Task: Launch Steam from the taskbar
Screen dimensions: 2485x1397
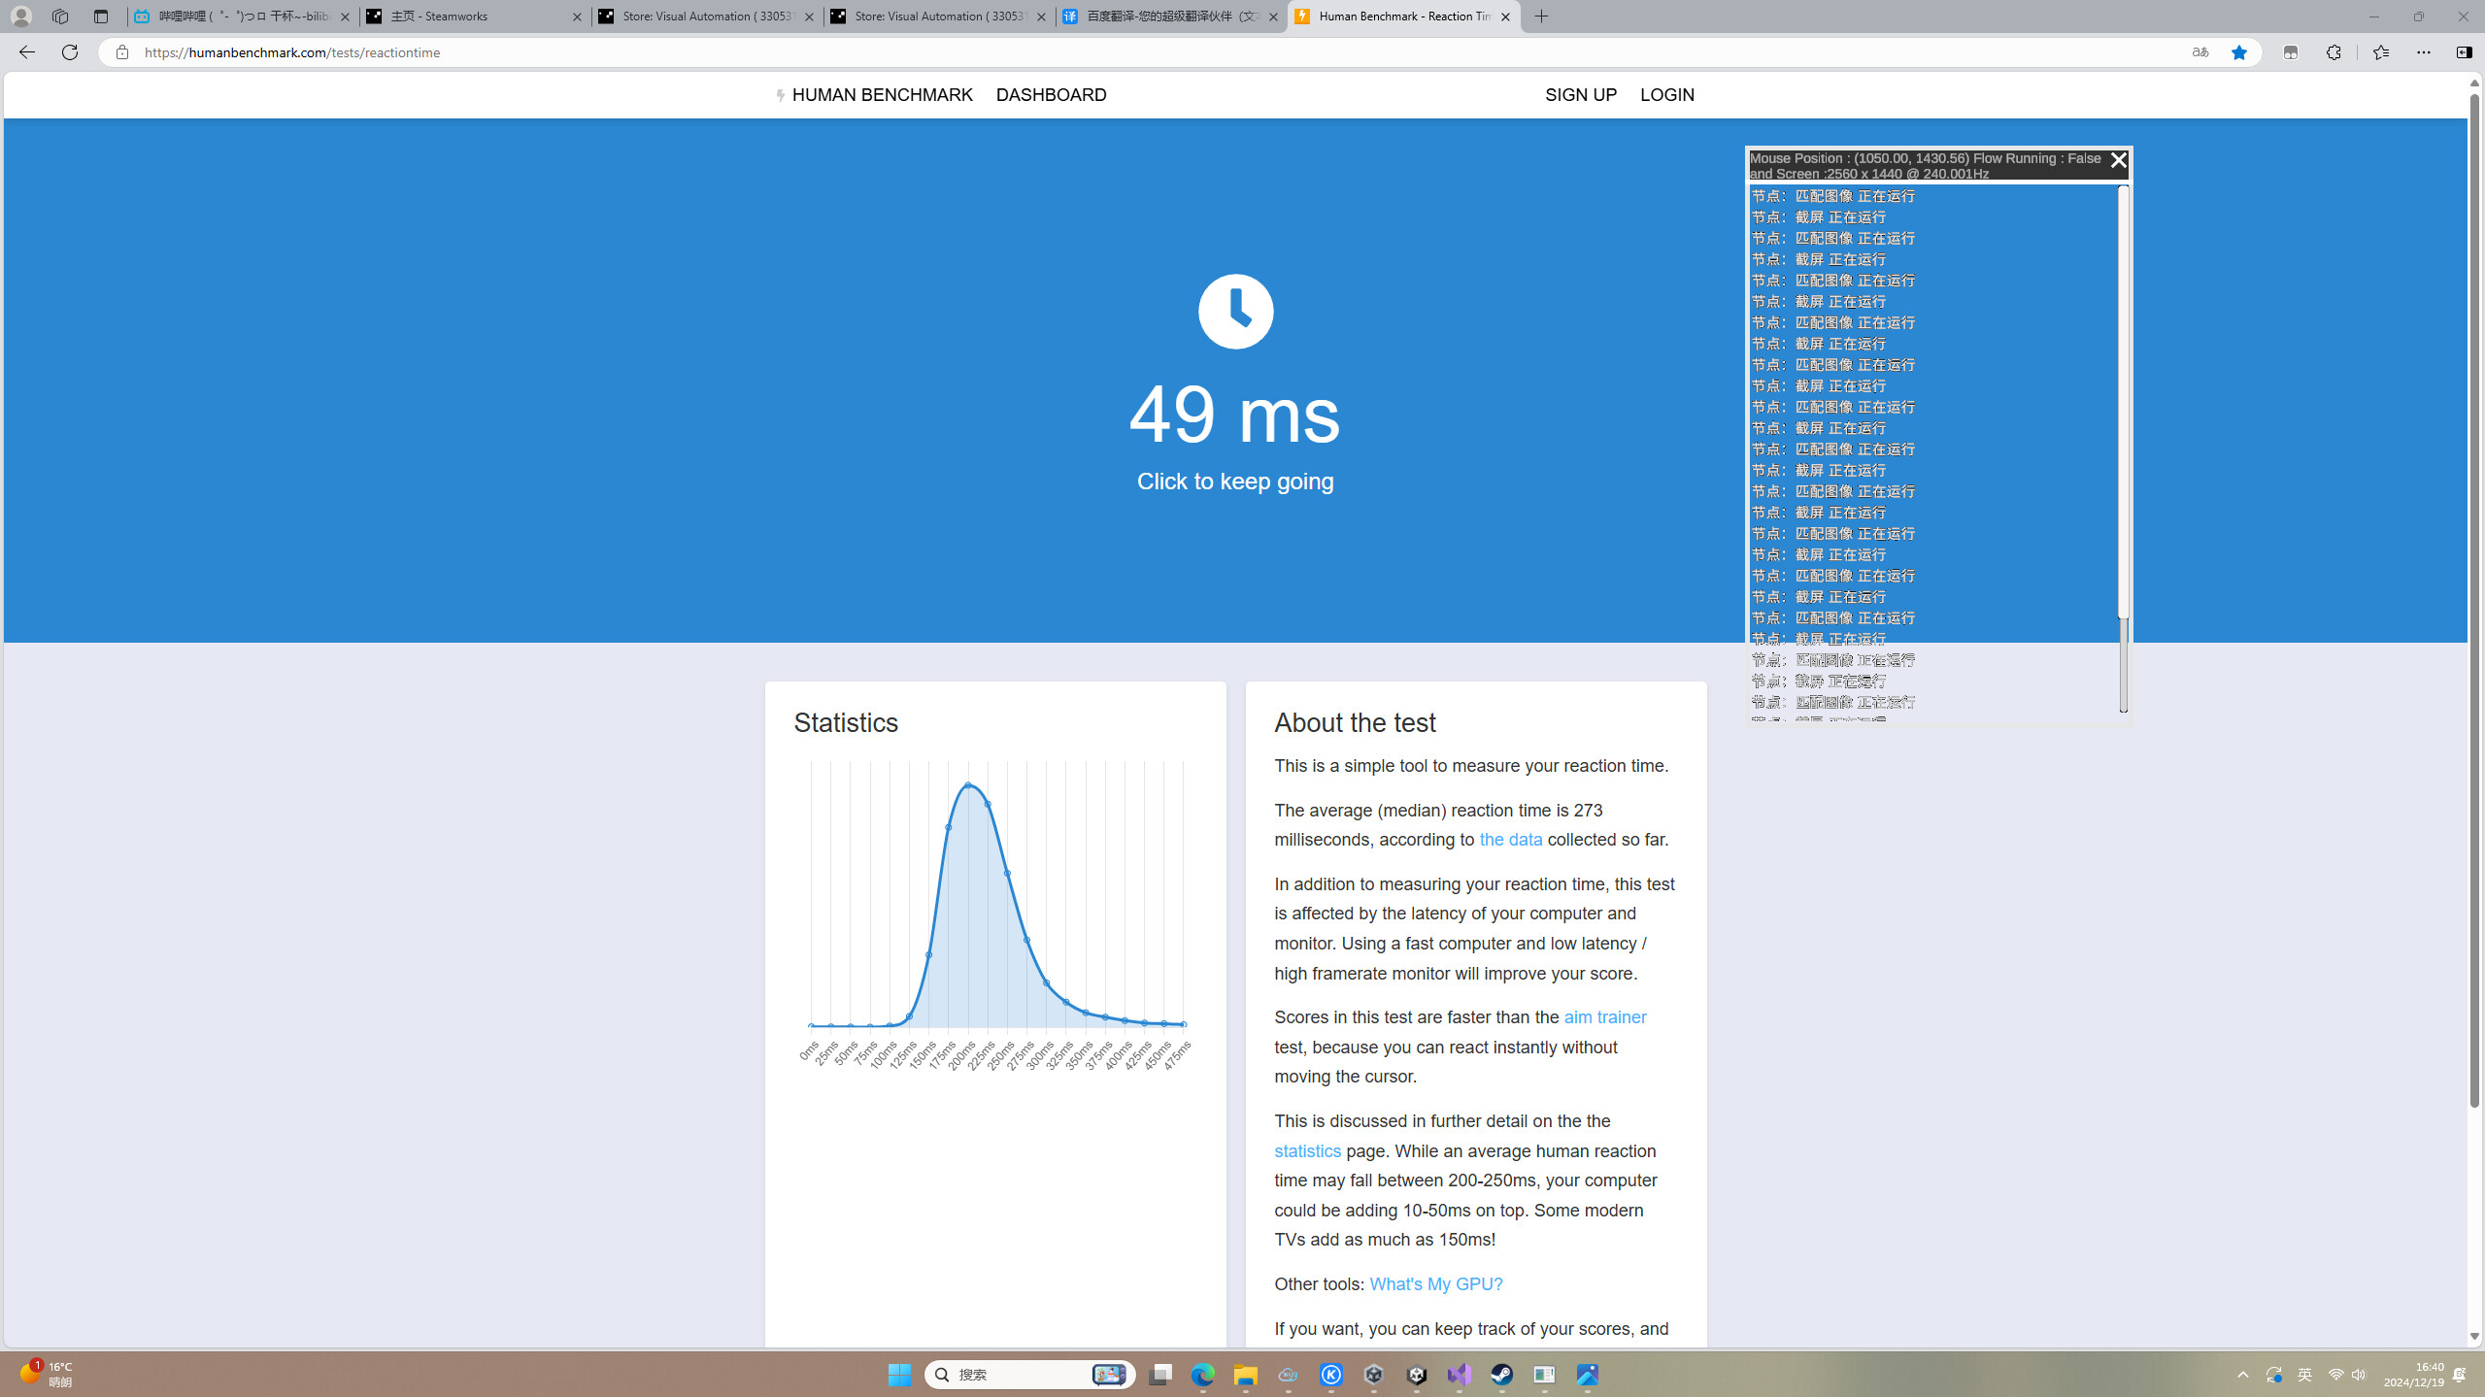Action: tap(1502, 1376)
